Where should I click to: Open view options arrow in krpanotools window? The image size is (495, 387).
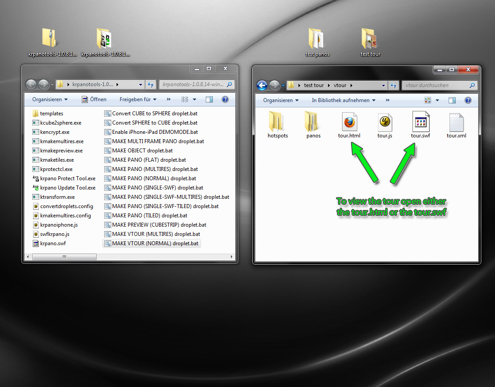tap(194, 99)
